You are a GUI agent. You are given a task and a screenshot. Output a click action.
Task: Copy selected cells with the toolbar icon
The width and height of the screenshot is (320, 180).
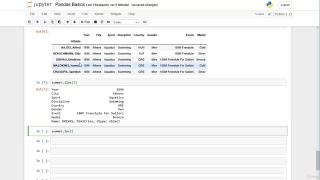click(52, 22)
